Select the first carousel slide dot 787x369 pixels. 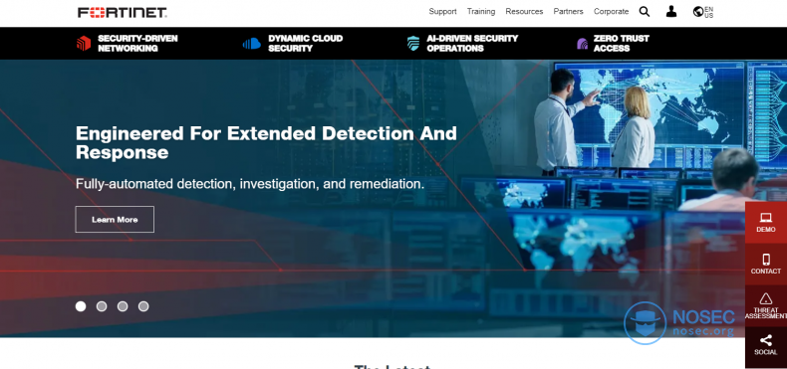[81, 306]
